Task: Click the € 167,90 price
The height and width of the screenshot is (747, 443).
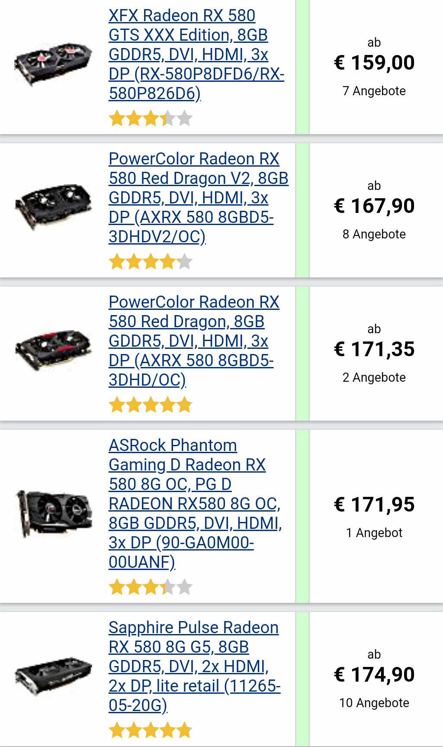Action: tap(374, 206)
